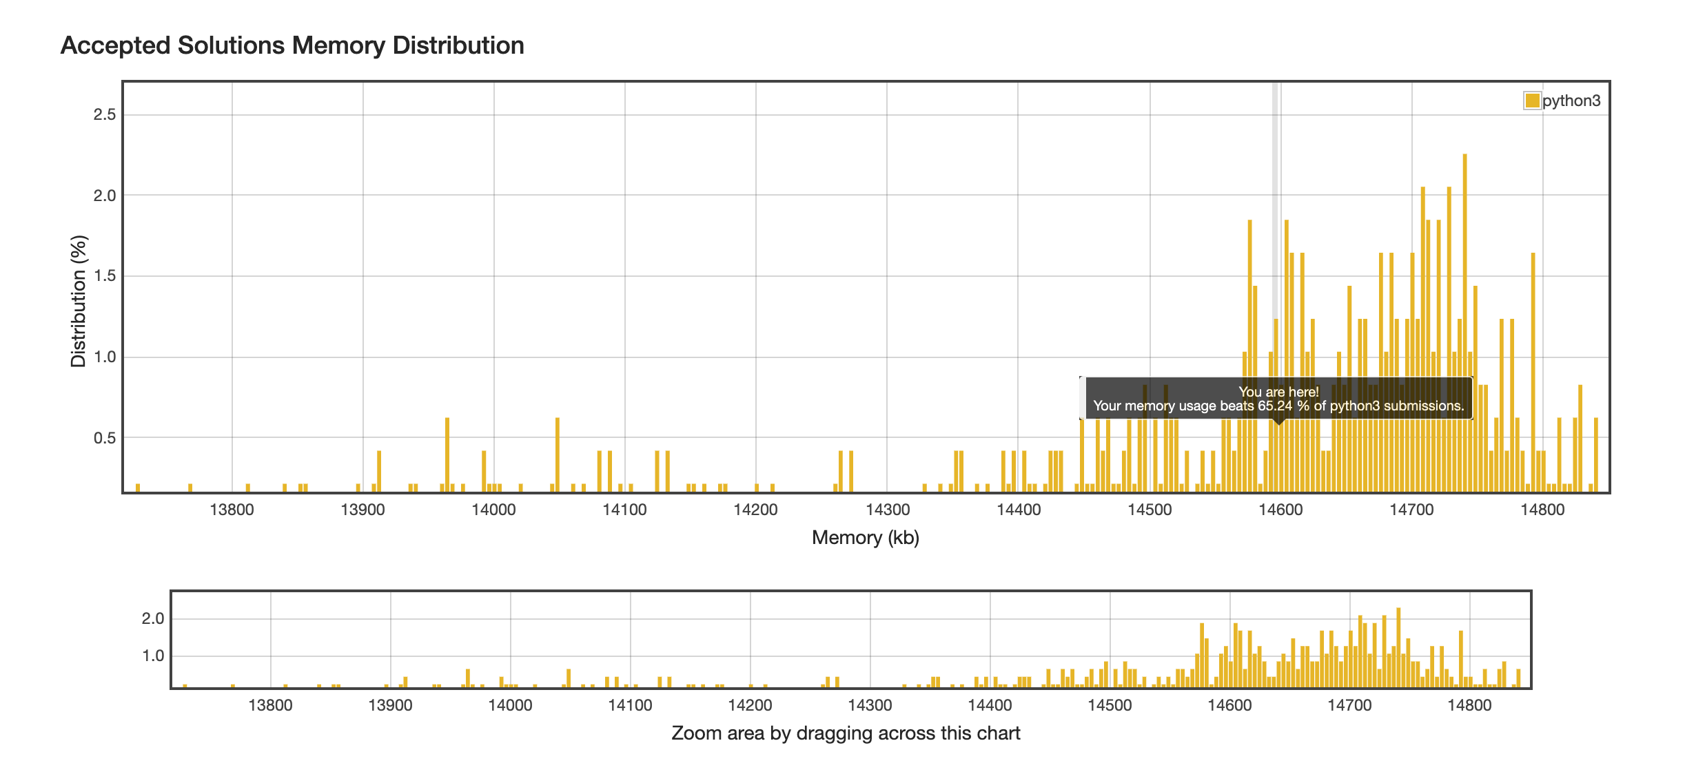Click the 'Memory (kb)' axis label
1705x763 pixels.
coord(865,538)
